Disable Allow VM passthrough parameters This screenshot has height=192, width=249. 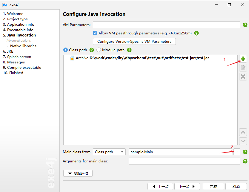95,33
